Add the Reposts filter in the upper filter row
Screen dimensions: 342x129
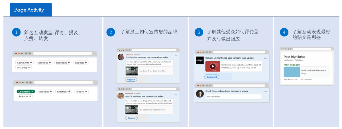tap(81, 63)
